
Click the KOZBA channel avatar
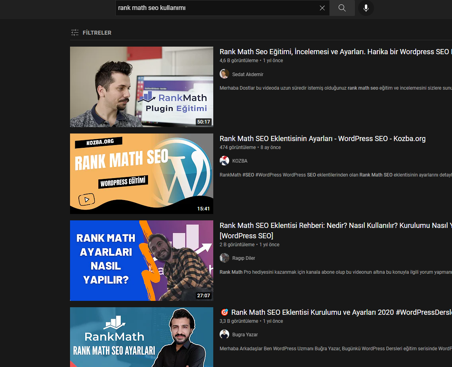coord(224,161)
